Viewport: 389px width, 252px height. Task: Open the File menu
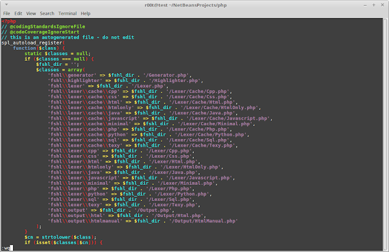point(6,14)
